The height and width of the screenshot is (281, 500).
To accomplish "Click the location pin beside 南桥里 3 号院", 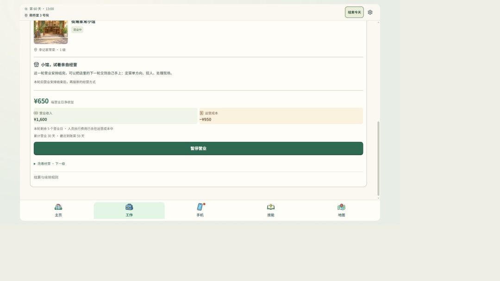I will pyautogui.click(x=26, y=15).
